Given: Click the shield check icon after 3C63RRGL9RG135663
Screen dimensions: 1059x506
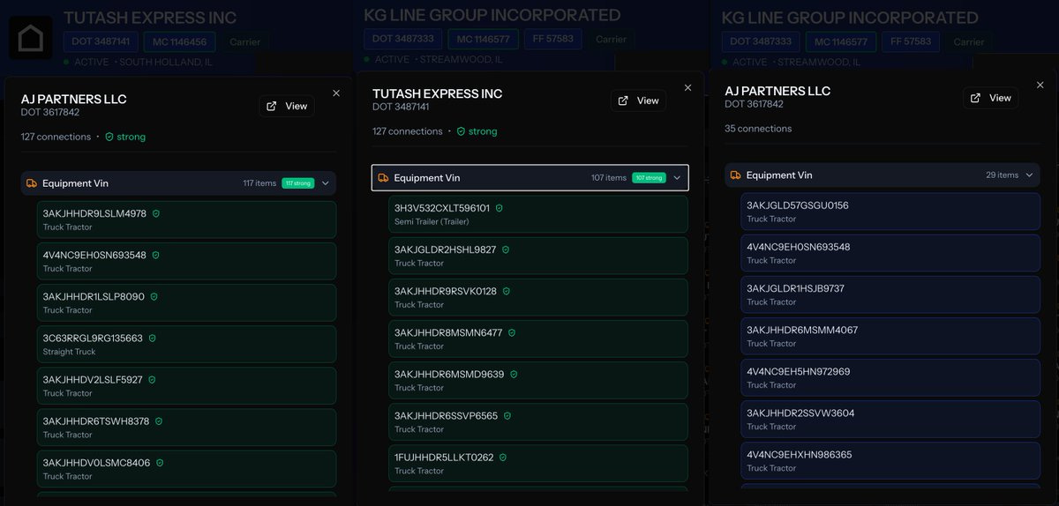Looking at the screenshot, I should pos(152,338).
